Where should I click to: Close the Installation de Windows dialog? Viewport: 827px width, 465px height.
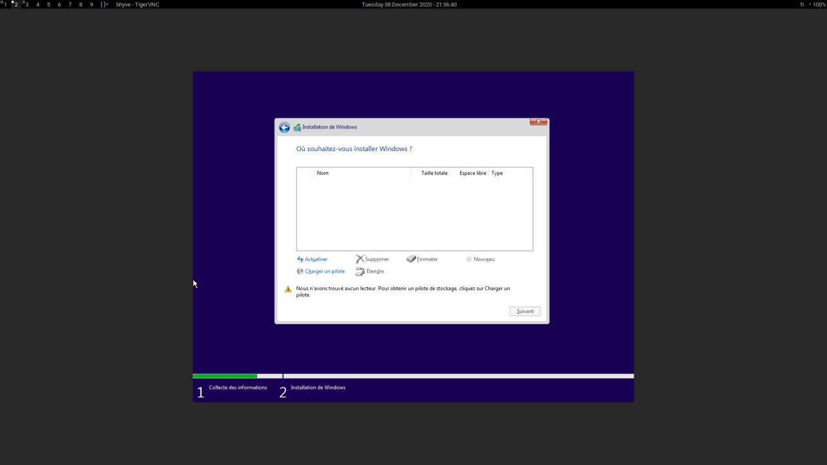point(538,121)
